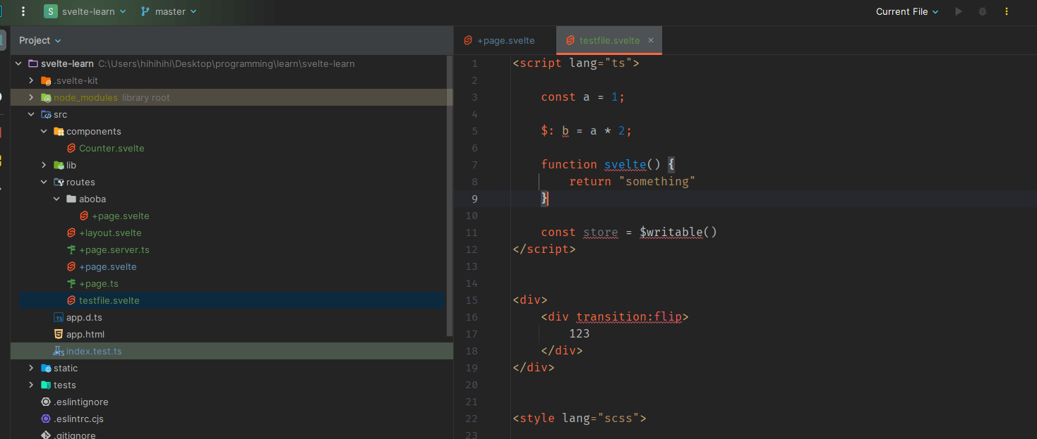Expand the .svelte-kit folder chevron
The image size is (1037, 439).
click(31, 80)
